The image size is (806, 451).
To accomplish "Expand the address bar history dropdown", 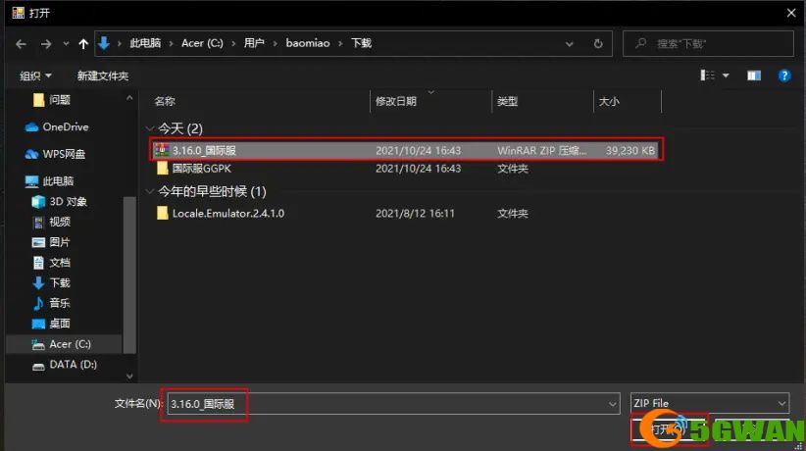I will tap(569, 44).
